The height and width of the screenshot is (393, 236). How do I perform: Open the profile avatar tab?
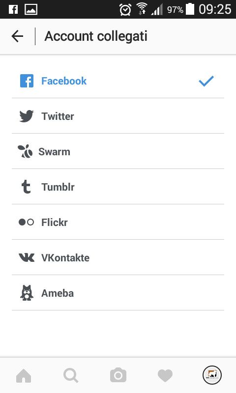point(212,375)
